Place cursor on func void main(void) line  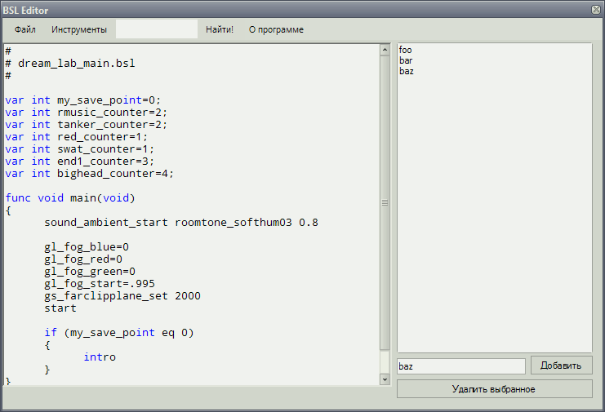(70, 198)
